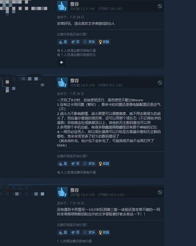Viewport: 196px width, 246px height.
Task: Open the blurred avatar of second reviewer
Action: click(9, 84)
